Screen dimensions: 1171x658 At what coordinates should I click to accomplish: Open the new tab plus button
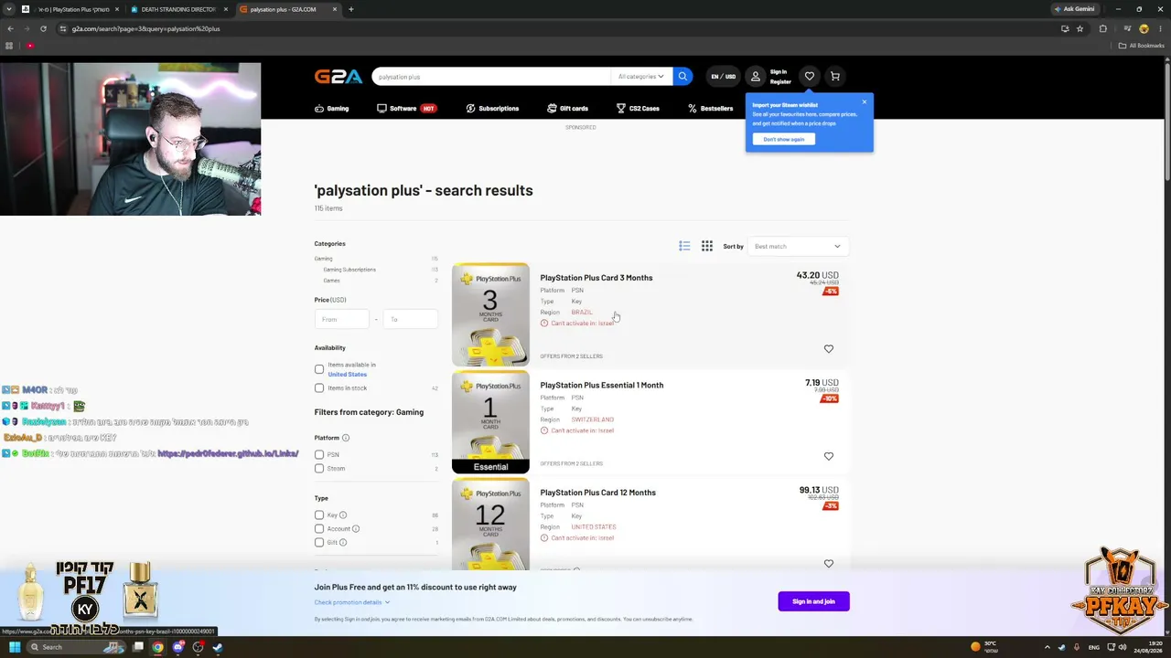click(x=351, y=9)
